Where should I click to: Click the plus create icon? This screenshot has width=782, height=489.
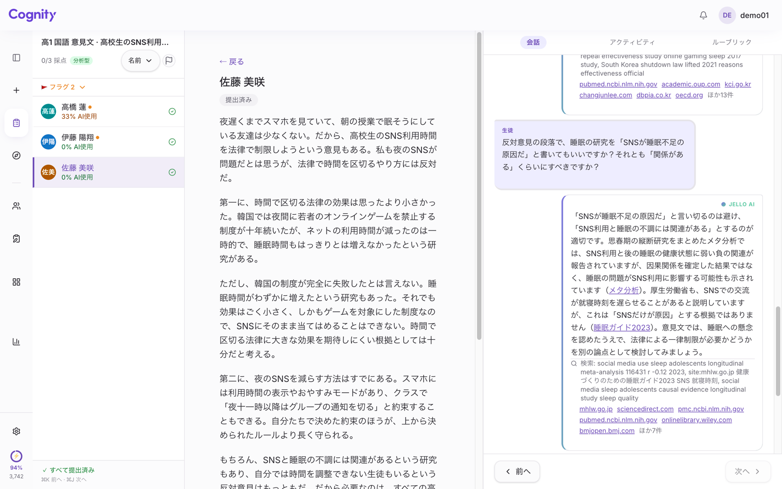coord(16,90)
